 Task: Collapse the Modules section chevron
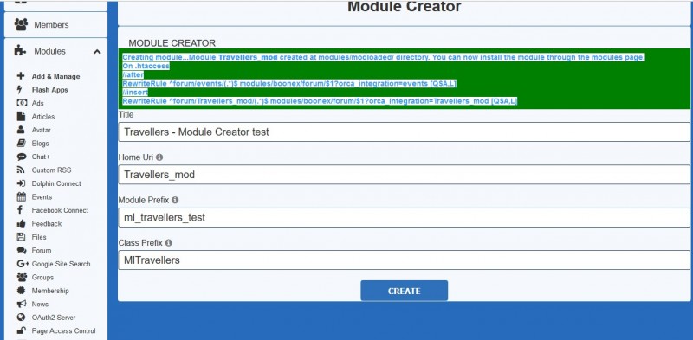[97, 52]
